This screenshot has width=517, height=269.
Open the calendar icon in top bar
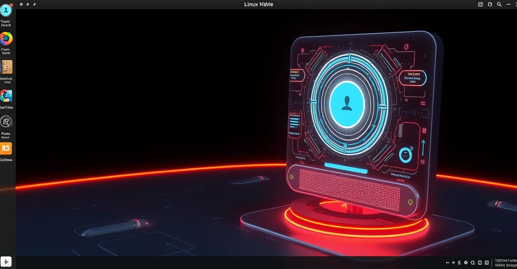point(481,4)
